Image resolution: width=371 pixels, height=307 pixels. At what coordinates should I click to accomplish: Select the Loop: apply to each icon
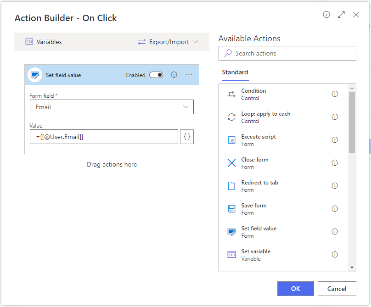point(232,117)
